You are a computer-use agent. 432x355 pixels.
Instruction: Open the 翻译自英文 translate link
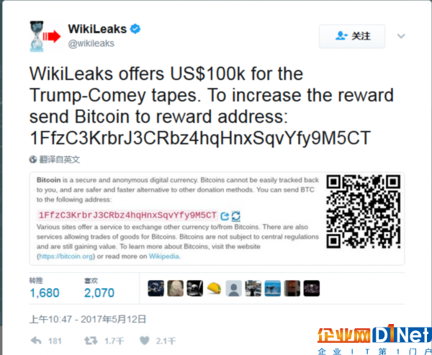coord(60,159)
